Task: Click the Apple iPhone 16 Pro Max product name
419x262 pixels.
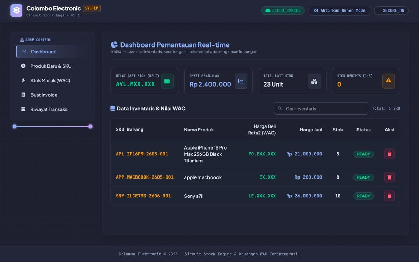Action: (x=205, y=154)
